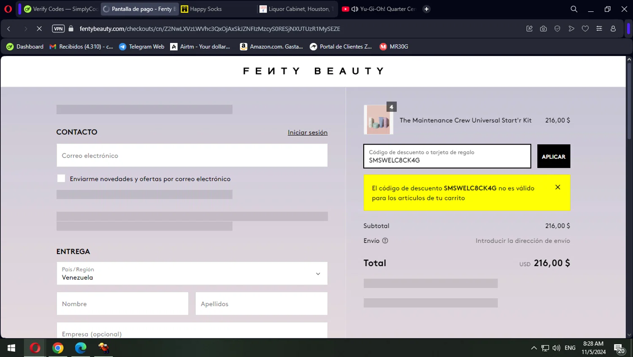Click the Envío help question mark icon

pos(385,241)
